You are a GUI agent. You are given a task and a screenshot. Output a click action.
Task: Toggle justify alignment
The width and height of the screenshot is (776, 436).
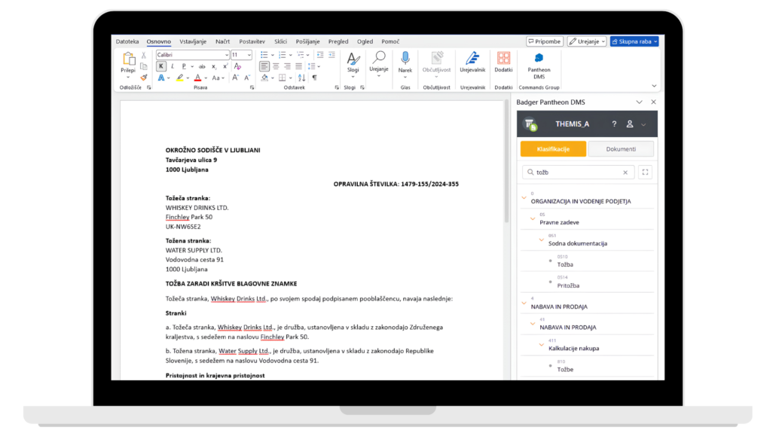[x=298, y=66]
